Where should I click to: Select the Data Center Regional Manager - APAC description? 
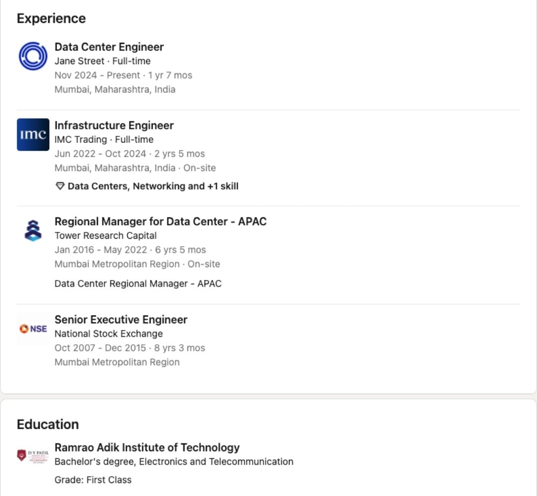pyautogui.click(x=138, y=284)
